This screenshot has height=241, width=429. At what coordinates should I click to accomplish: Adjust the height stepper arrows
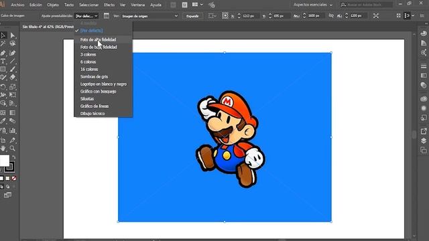(x=347, y=16)
